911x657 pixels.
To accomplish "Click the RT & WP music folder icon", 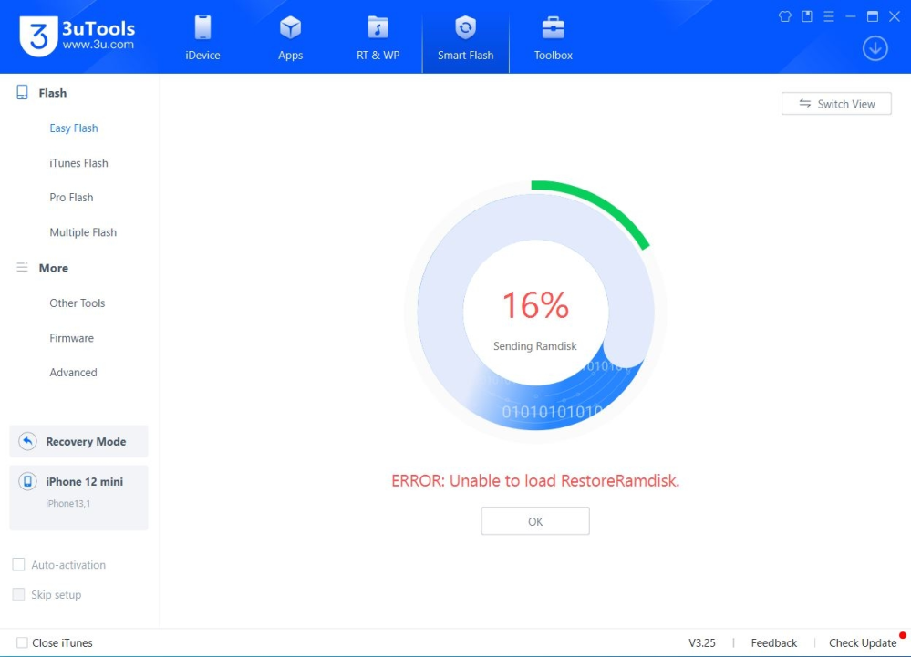I will pyautogui.click(x=378, y=27).
